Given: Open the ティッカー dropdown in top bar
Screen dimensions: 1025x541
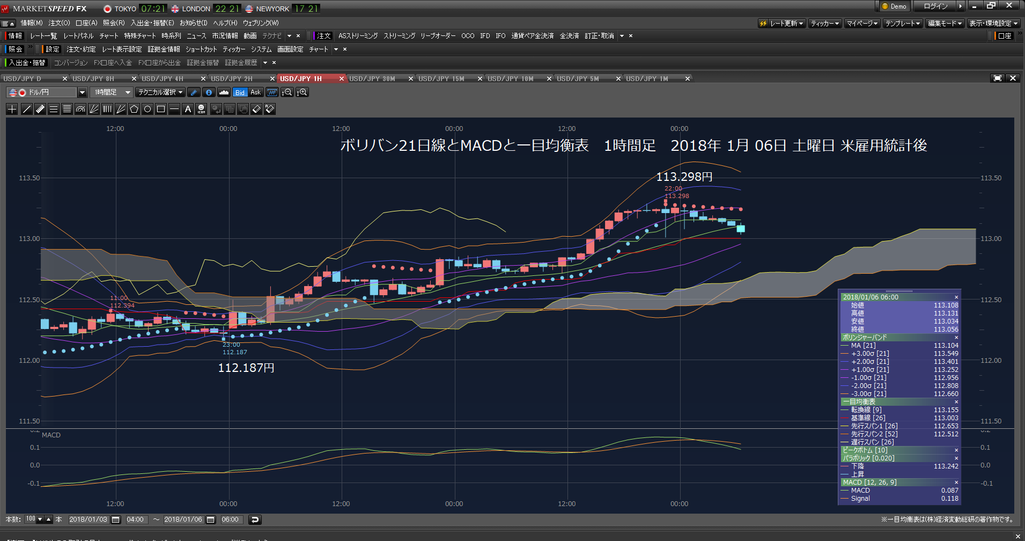Looking at the screenshot, I should coord(825,24).
